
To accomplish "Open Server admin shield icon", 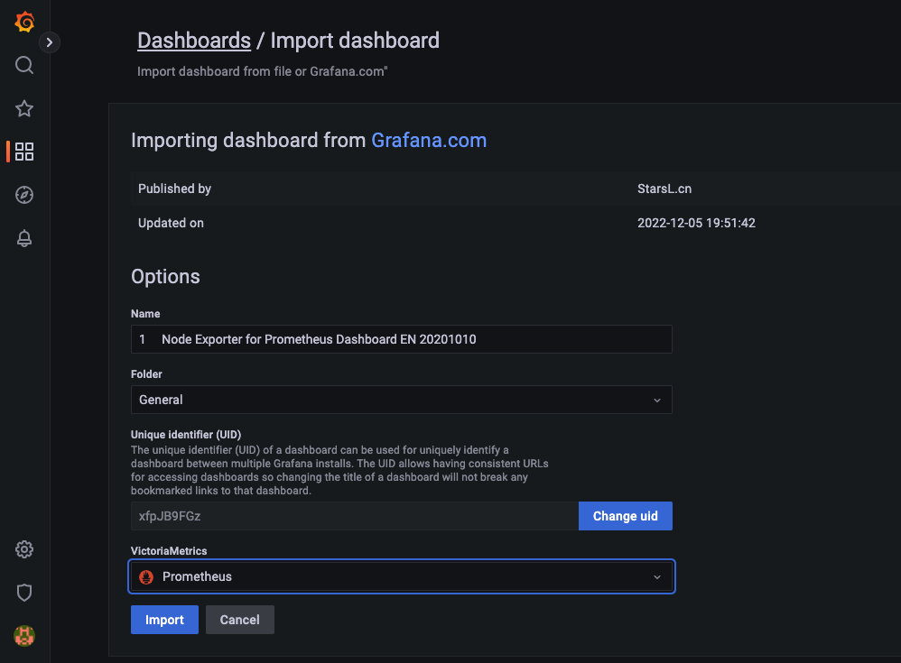I will [24, 593].
